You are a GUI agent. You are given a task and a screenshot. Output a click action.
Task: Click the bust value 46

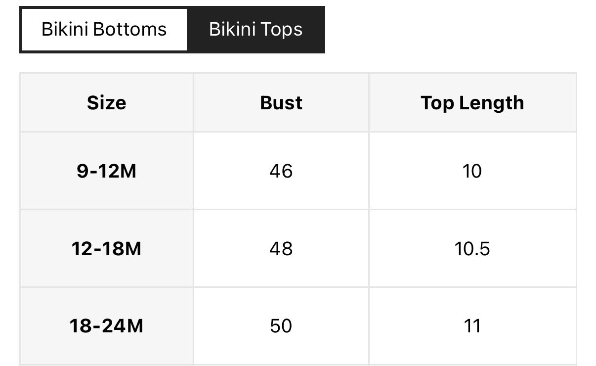[x=281, y=171]
